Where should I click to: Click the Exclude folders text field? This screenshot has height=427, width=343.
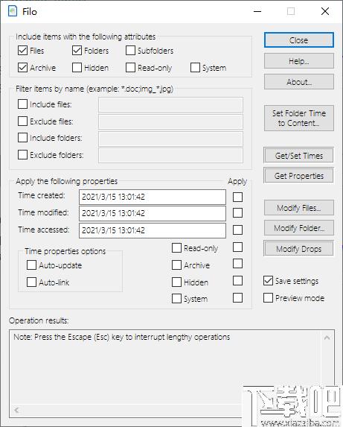(170, 155)
